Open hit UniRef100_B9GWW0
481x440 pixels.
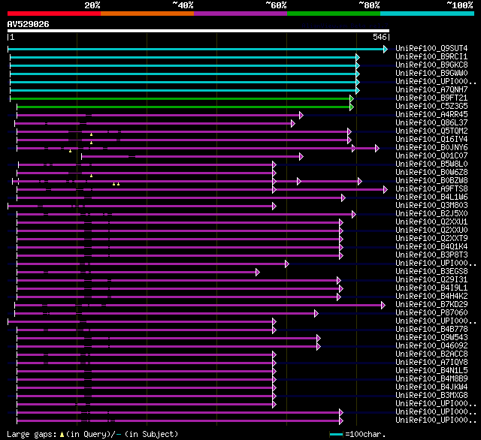pos(431,73)
